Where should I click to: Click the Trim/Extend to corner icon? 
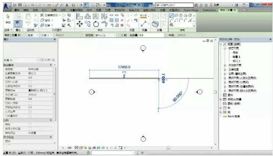pos(104,24)
